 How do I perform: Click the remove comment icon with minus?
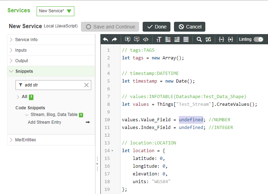tap(137, 39)
